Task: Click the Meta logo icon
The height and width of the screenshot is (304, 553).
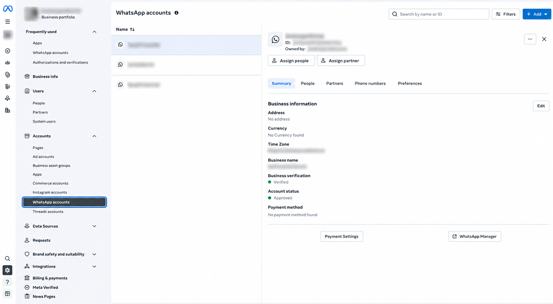Action: click(8, 9)
